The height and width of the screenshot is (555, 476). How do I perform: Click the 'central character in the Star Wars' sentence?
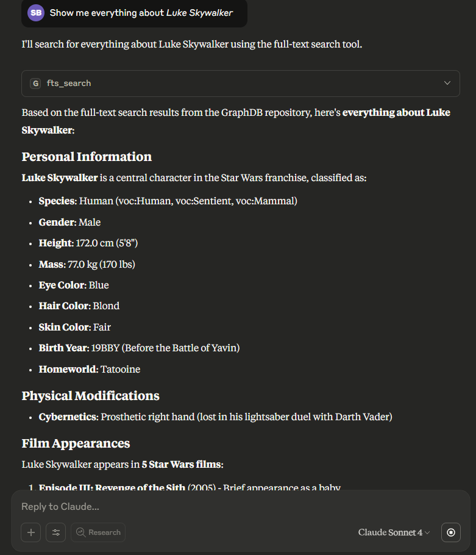tap(194, 177)
